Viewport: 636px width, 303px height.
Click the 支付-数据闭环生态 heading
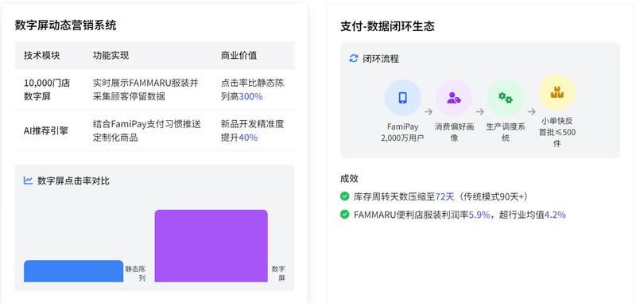(x=387, y=26)
